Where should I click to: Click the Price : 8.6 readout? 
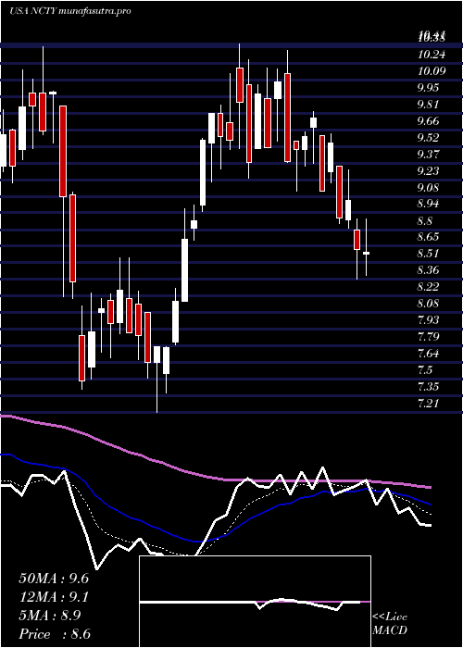click(55, 634)
